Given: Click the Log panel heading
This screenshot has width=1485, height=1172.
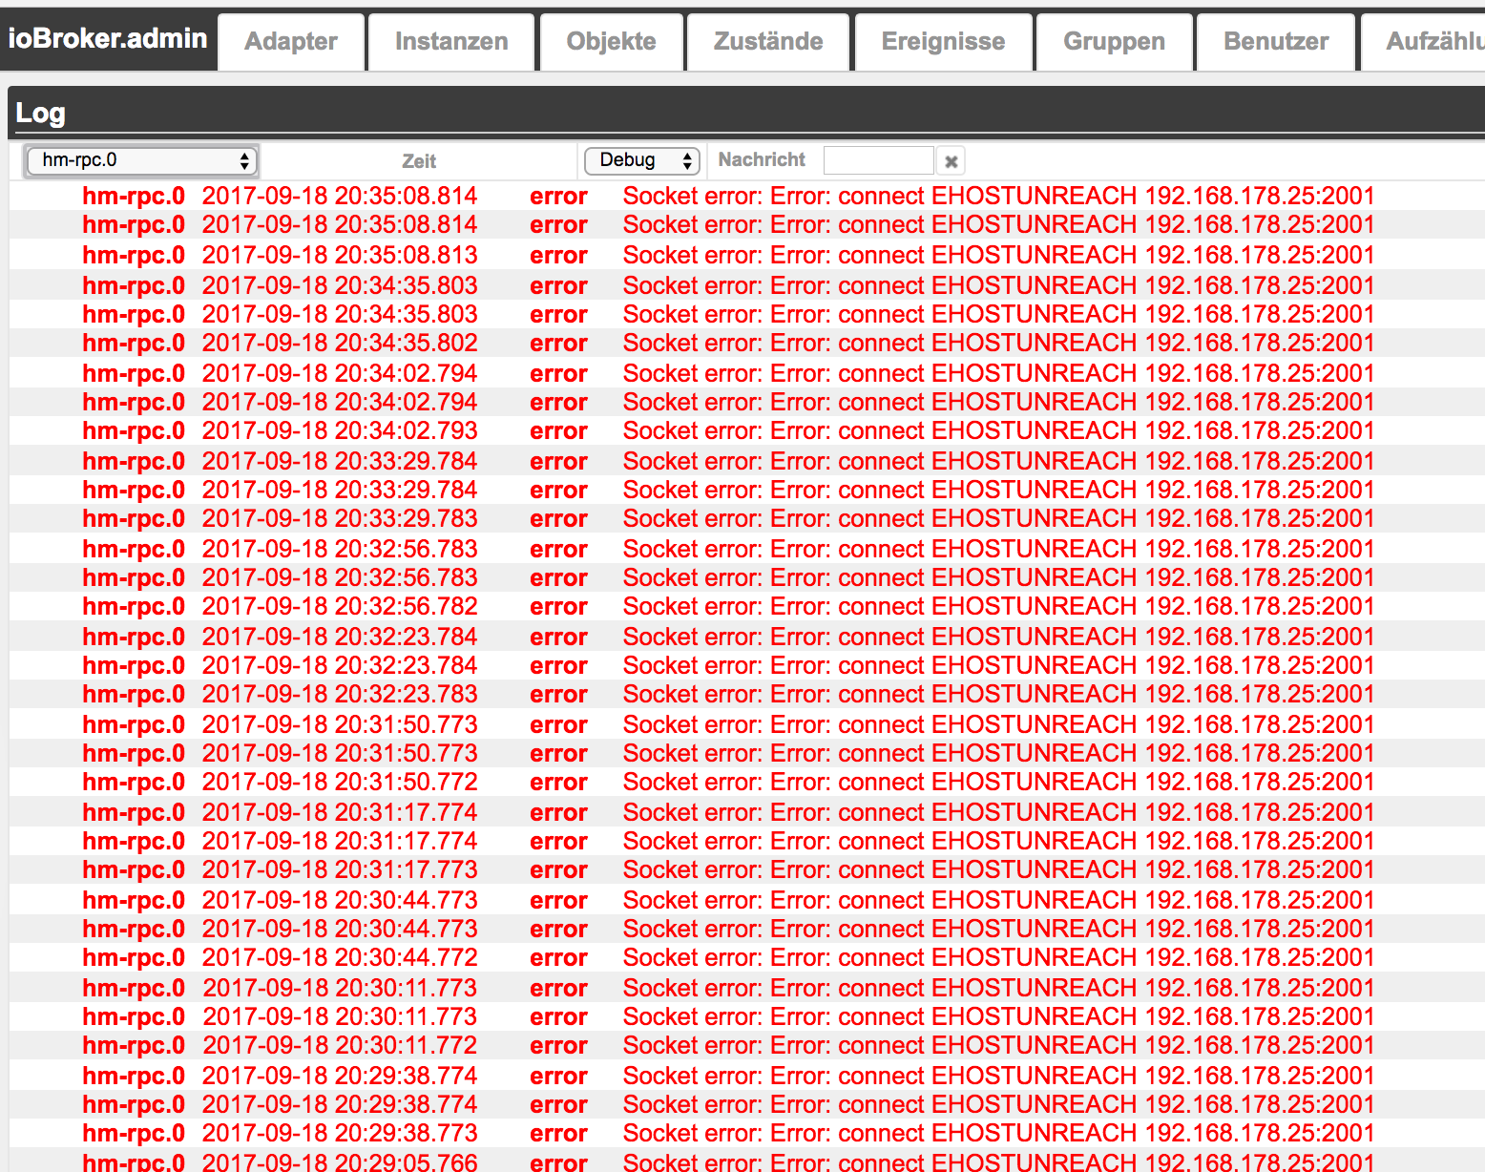Looking at the screenshot, I should pos(40,113).
